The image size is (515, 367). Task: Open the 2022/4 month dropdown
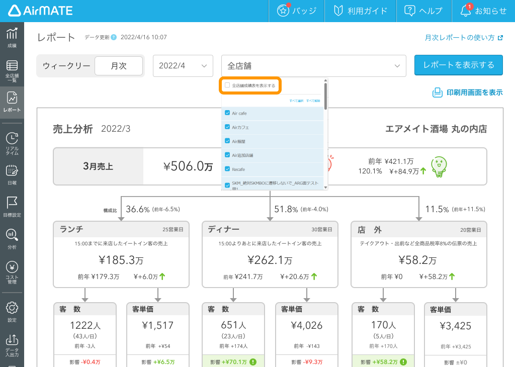183,65
